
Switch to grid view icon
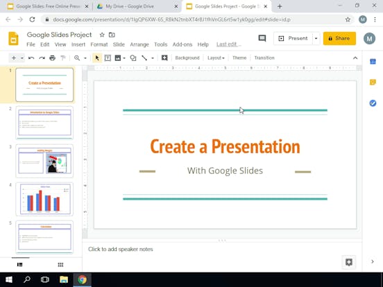[x=60, y=265]
